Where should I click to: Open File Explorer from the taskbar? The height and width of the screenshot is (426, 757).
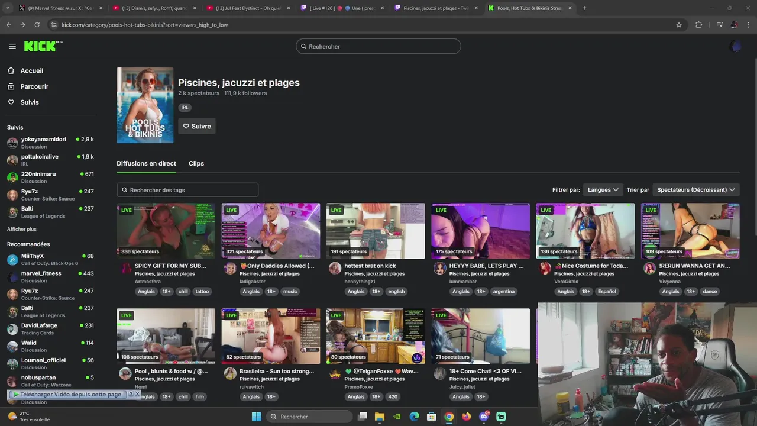coord(380,417)
